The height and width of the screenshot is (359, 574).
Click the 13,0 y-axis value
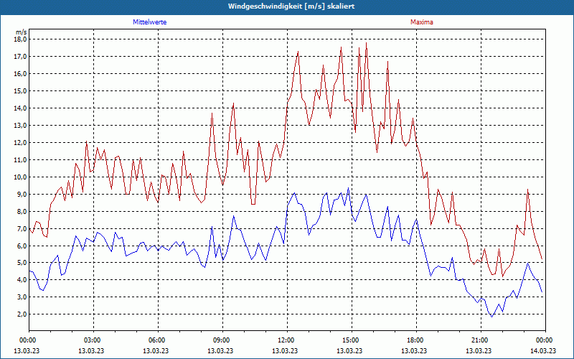(21, 125)
